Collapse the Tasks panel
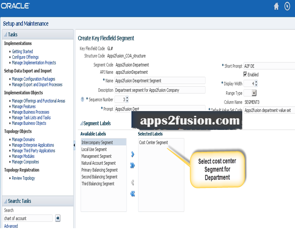Viewport: 295px width, 236px height. (6, 34)
